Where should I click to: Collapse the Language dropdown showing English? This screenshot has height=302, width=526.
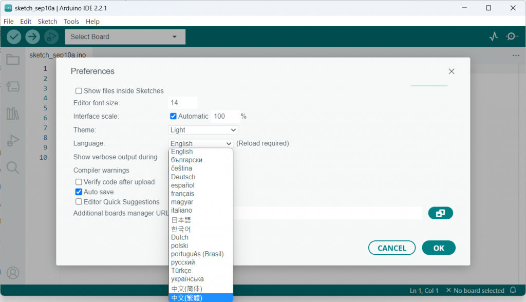click(x=201, y=144)
